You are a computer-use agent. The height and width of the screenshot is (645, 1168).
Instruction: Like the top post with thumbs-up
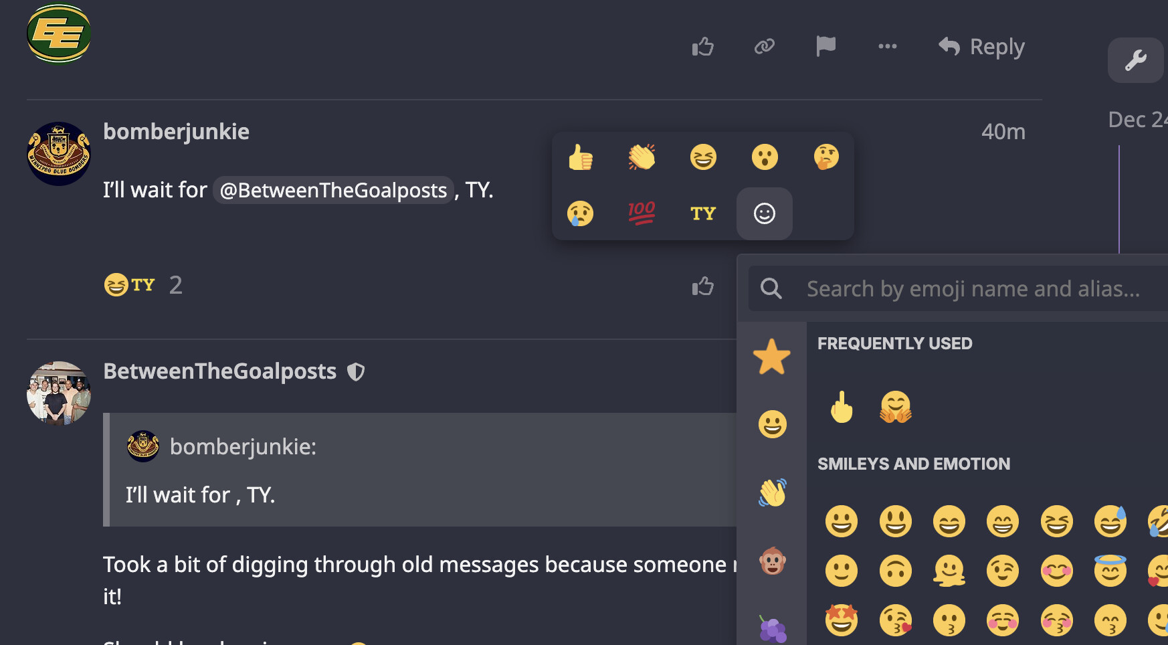click(x=702, y=47)
